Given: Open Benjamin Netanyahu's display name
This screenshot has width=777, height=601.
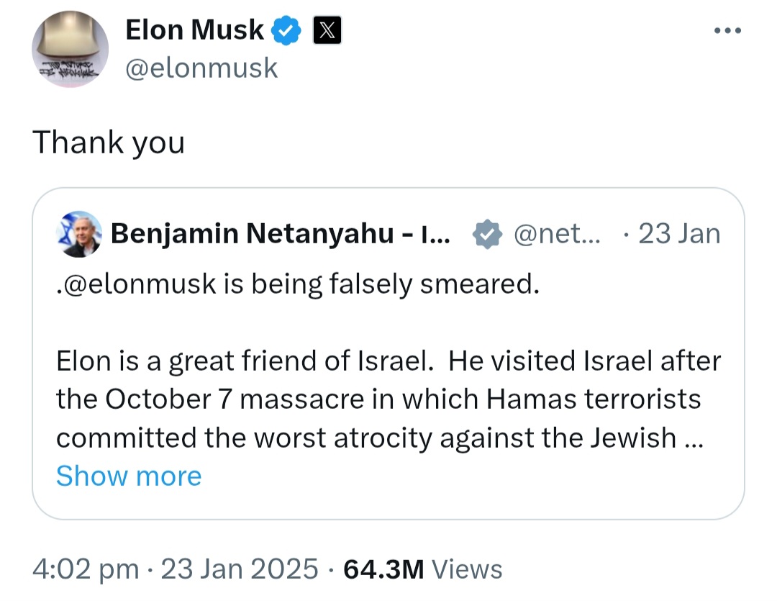Looking at the screenshot, I should 281,233.
